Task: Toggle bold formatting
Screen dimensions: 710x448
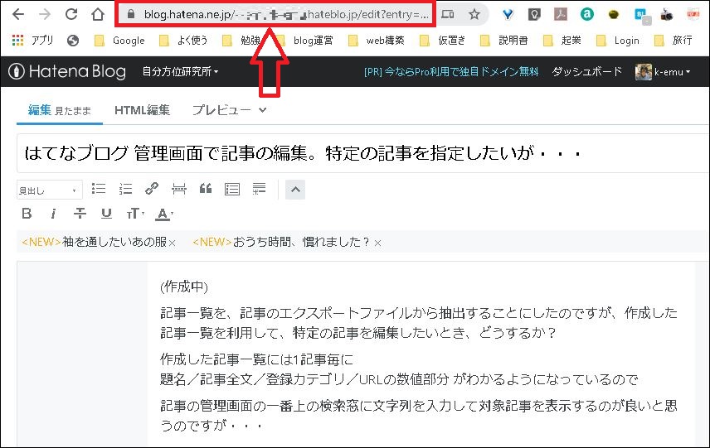Action: pos(27,214)
